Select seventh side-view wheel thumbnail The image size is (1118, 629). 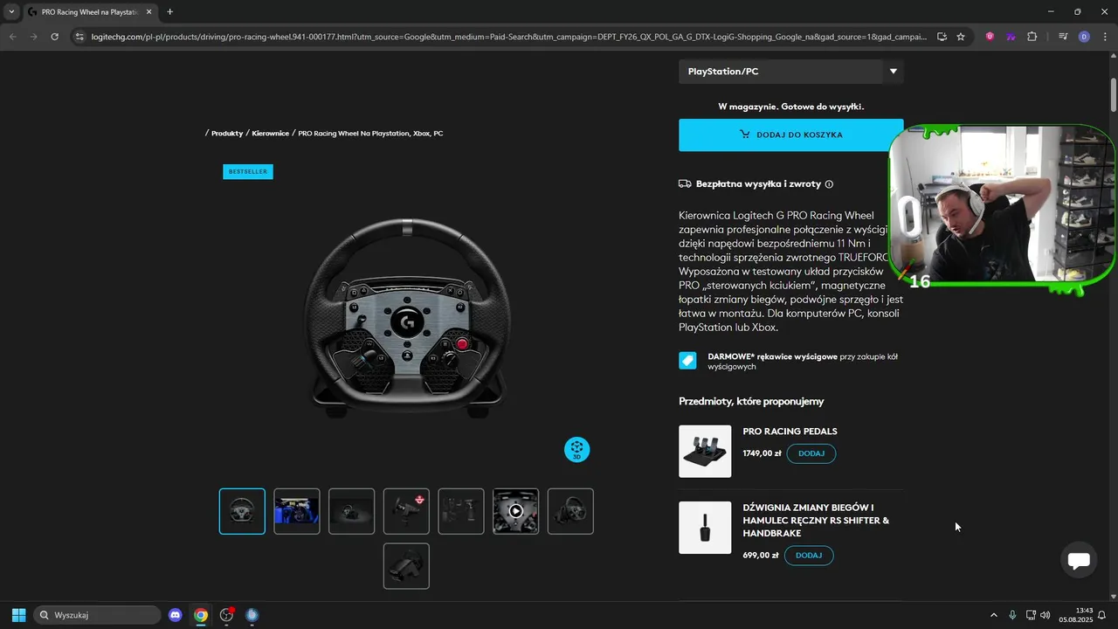tap(570, 511)
